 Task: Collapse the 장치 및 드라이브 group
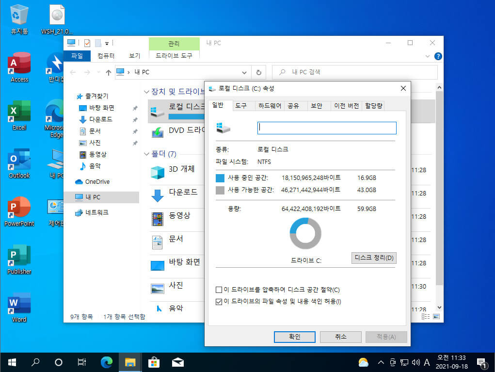146,92
